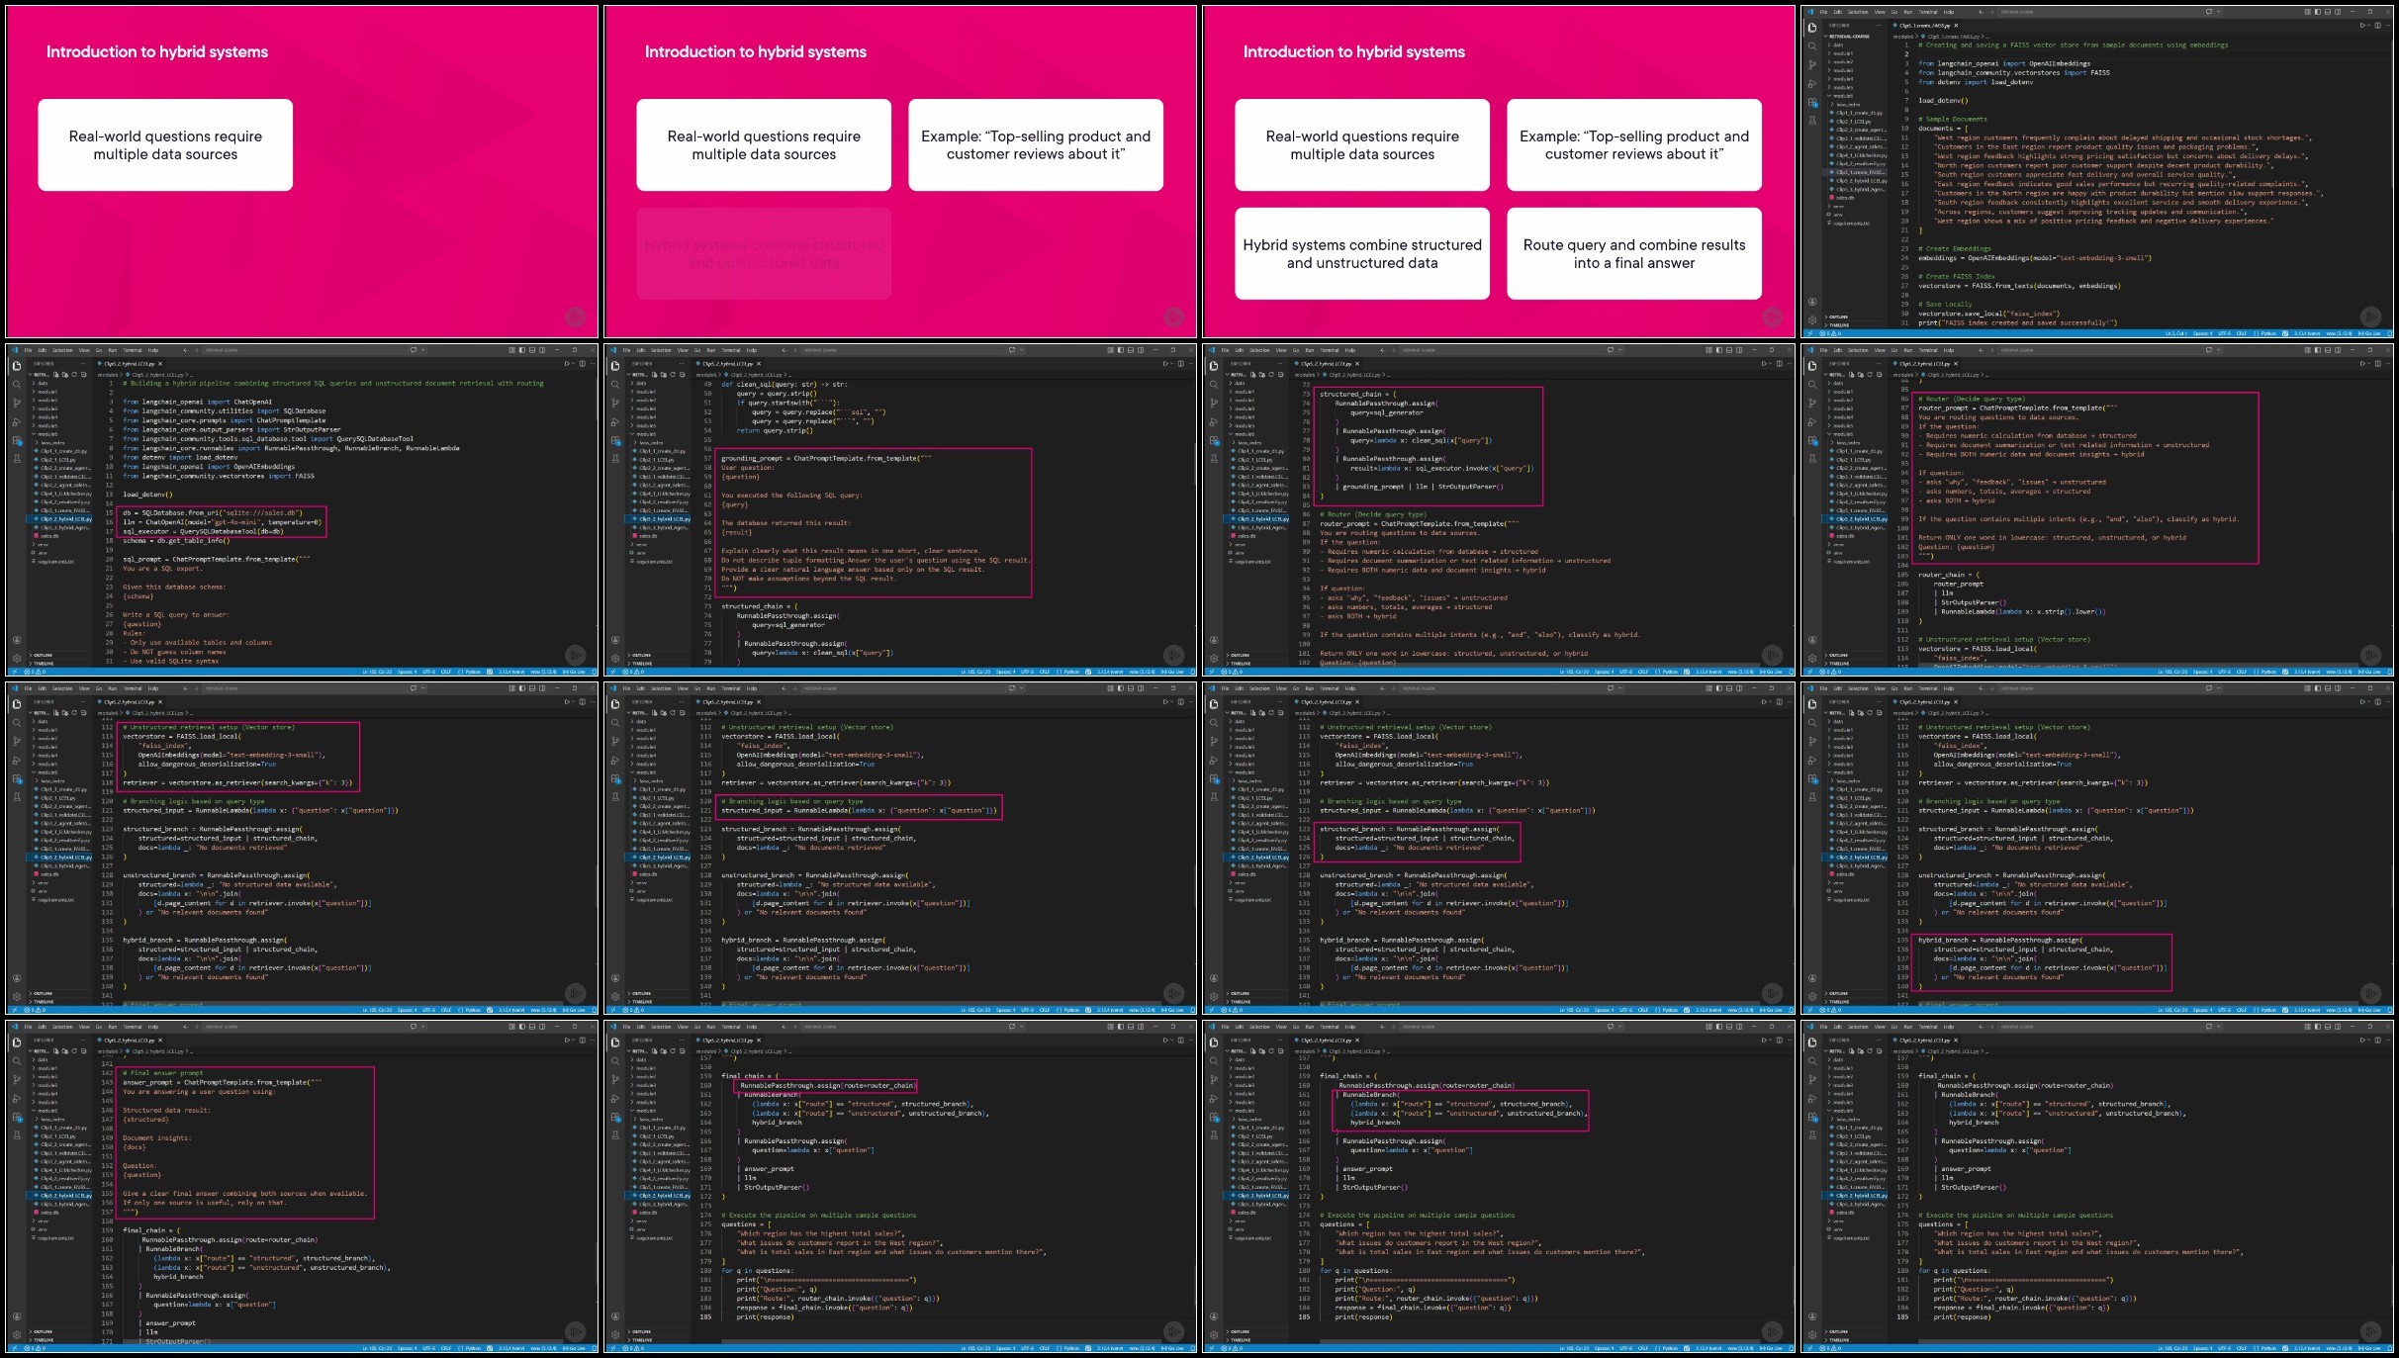Open Selection menu in the create_FAISS frame
The image size is (2399, 1358).
click(x=1858, y=12)
